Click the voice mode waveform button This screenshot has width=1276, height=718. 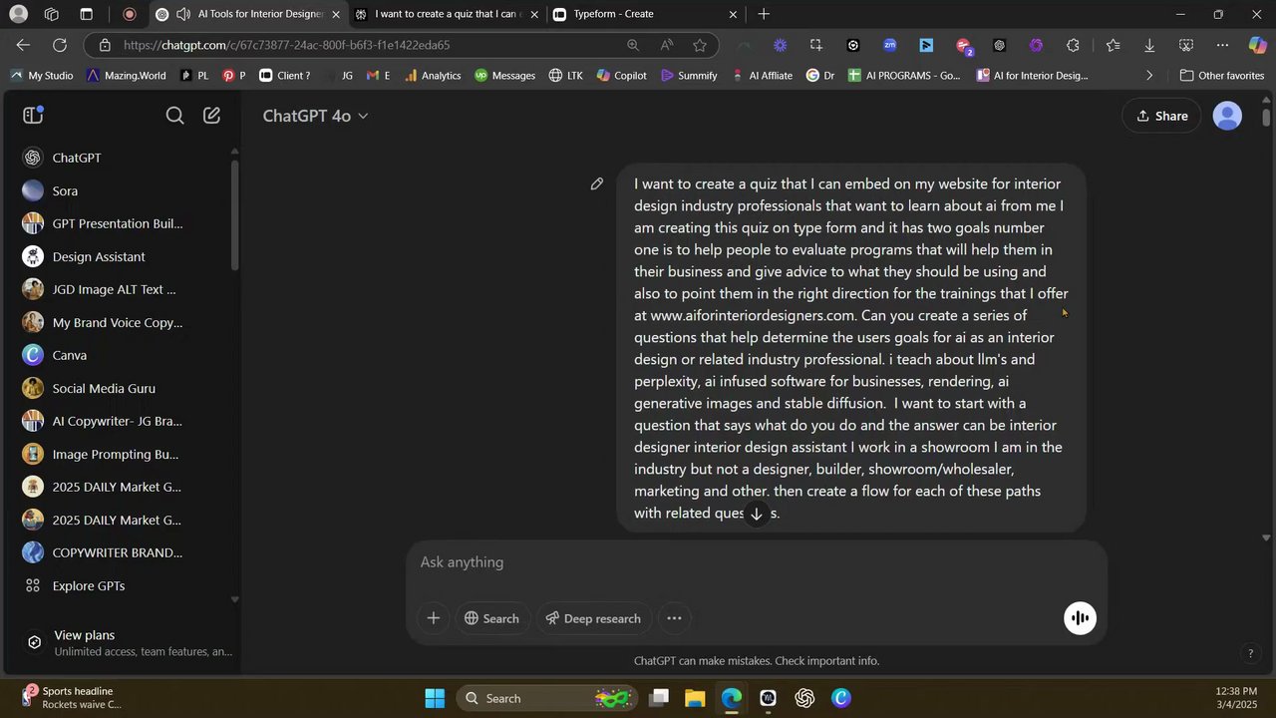pyautogui.click(x=1080, y=618)
